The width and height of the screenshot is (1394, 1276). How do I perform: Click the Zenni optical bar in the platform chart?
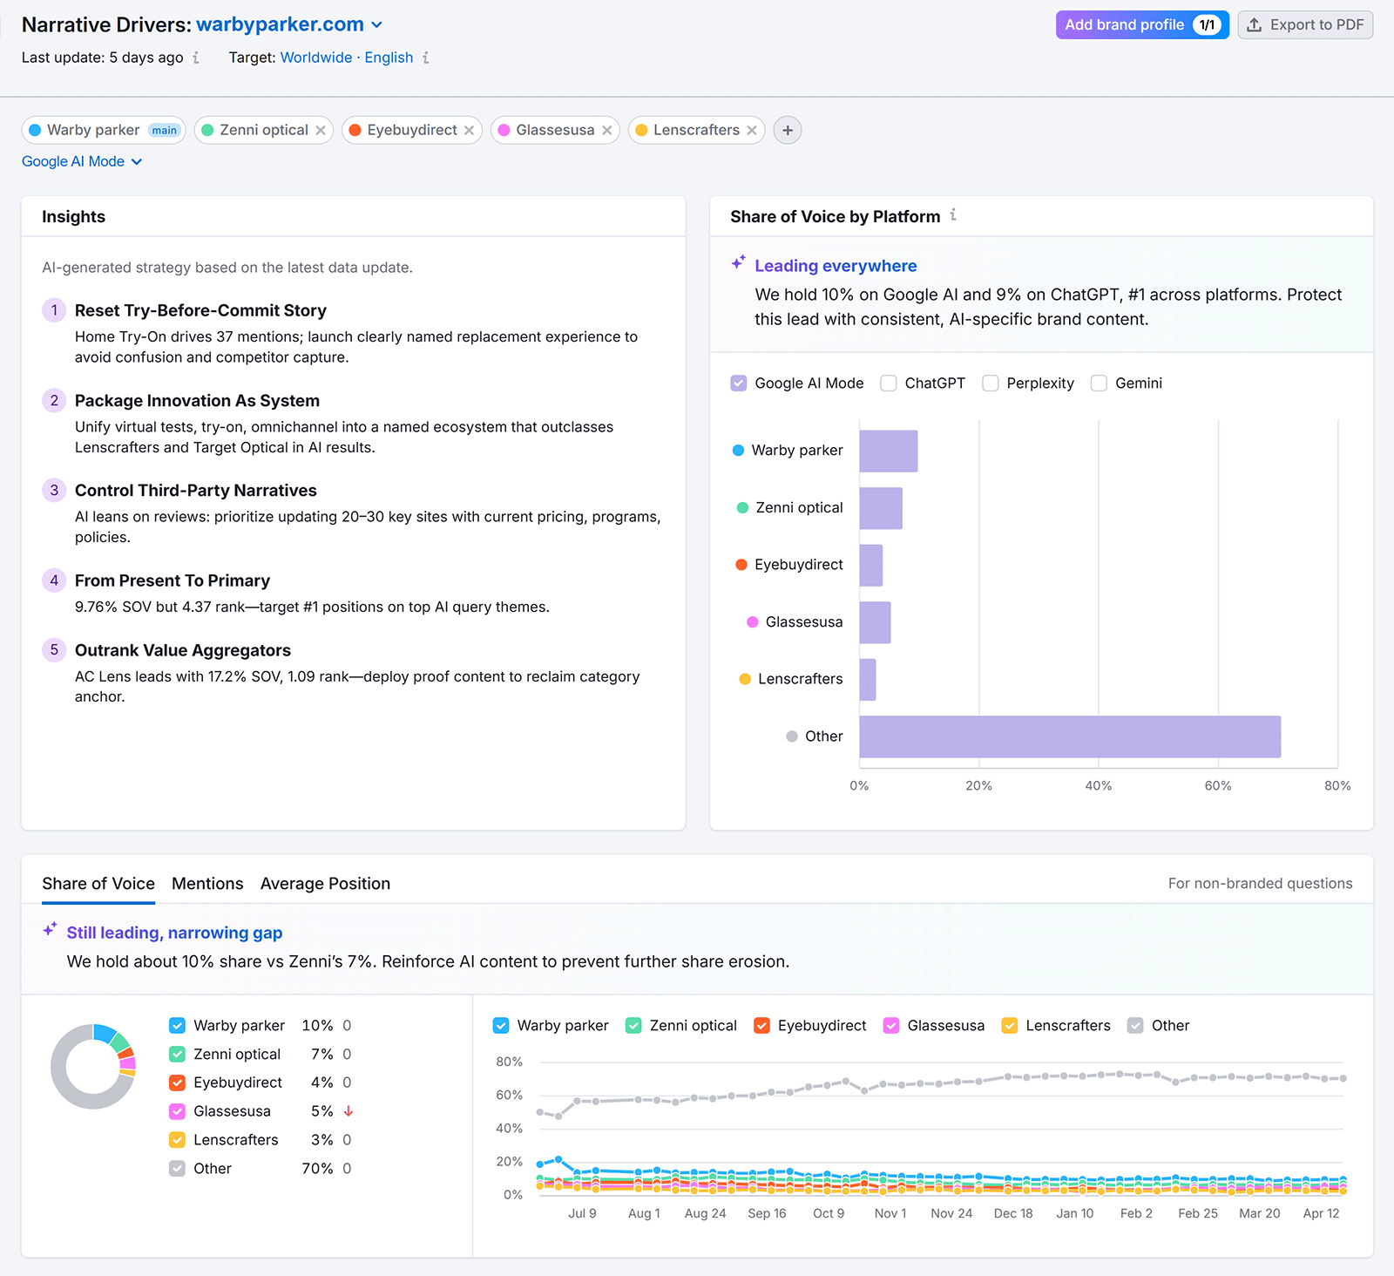pos(881,508)
